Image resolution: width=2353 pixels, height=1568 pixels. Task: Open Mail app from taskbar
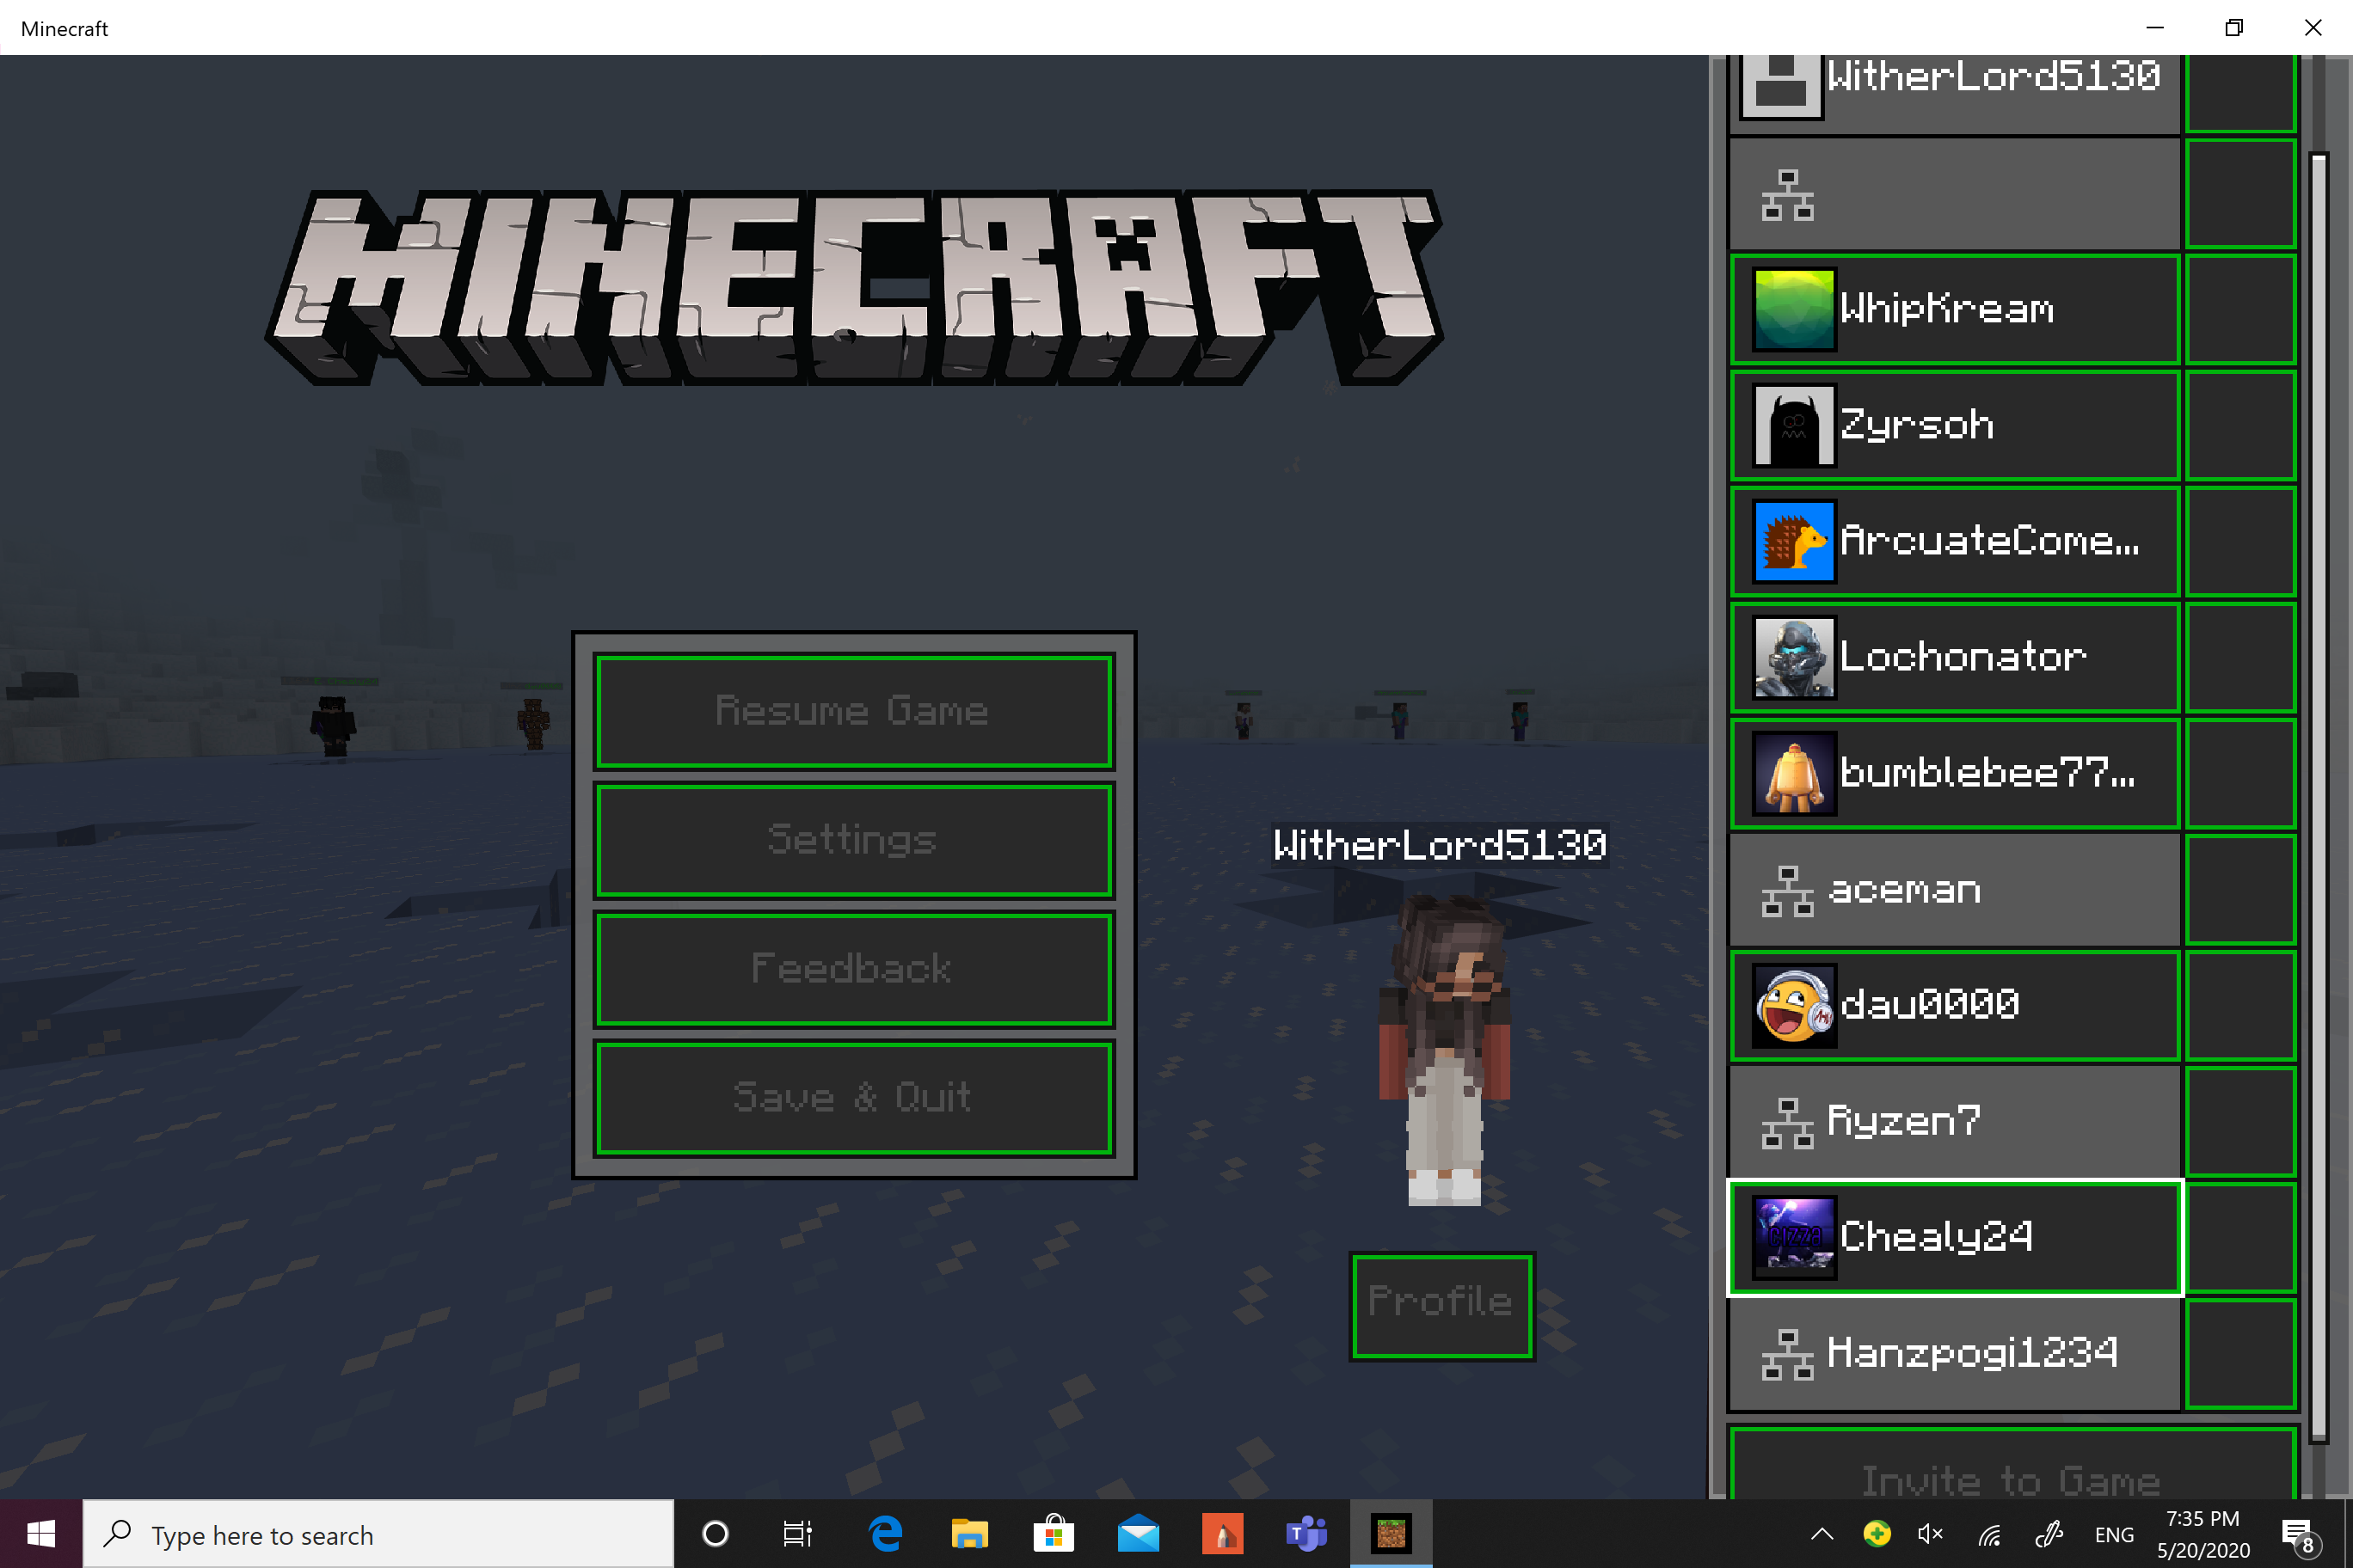(x=1139, y=1534)
